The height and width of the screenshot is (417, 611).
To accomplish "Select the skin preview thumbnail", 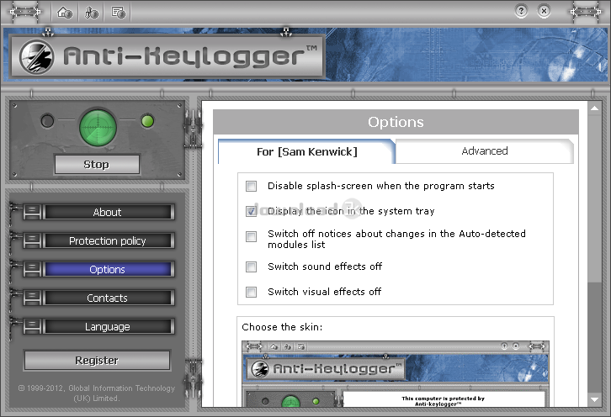I will [396, 374].
